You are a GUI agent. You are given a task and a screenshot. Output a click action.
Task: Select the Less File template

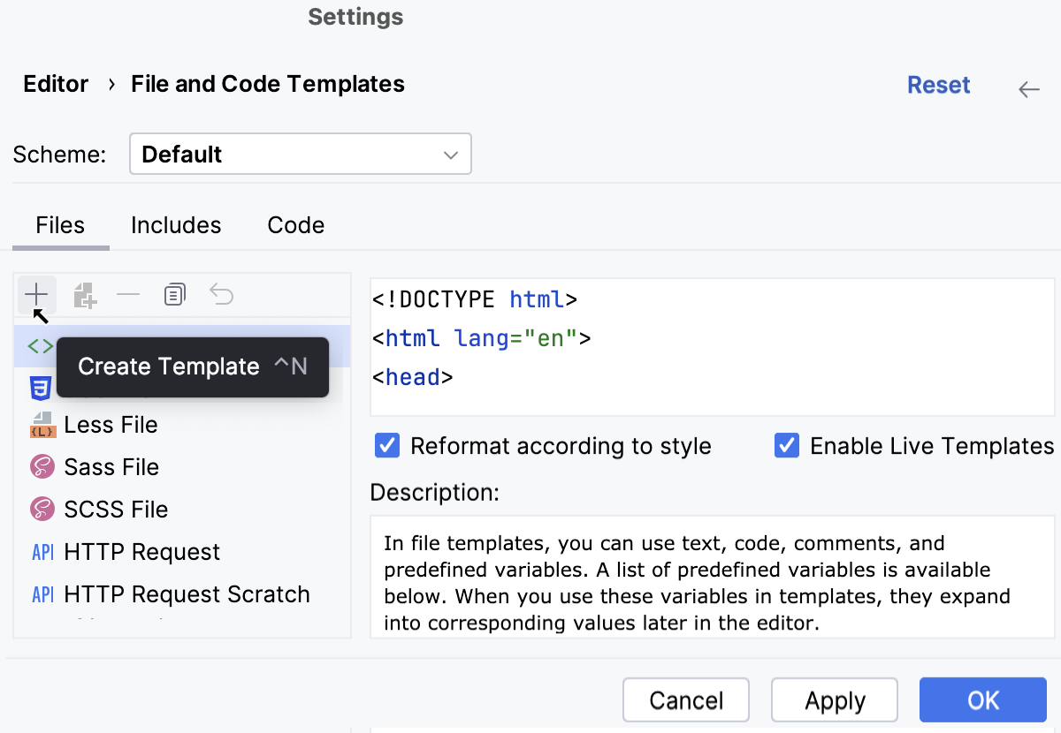click(x=111, y=425)
